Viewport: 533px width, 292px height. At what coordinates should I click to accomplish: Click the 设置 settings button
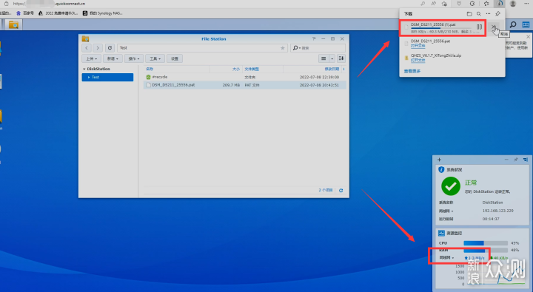pyautogui.click(x=175, y=58)
